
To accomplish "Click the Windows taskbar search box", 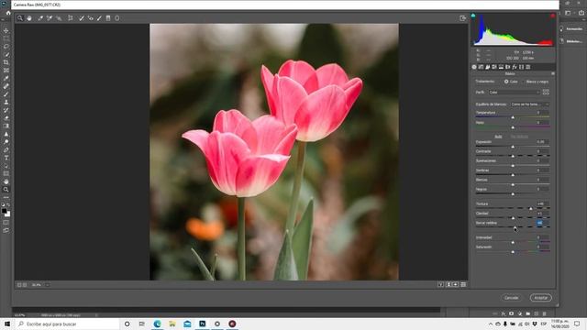I will point(67,324).
